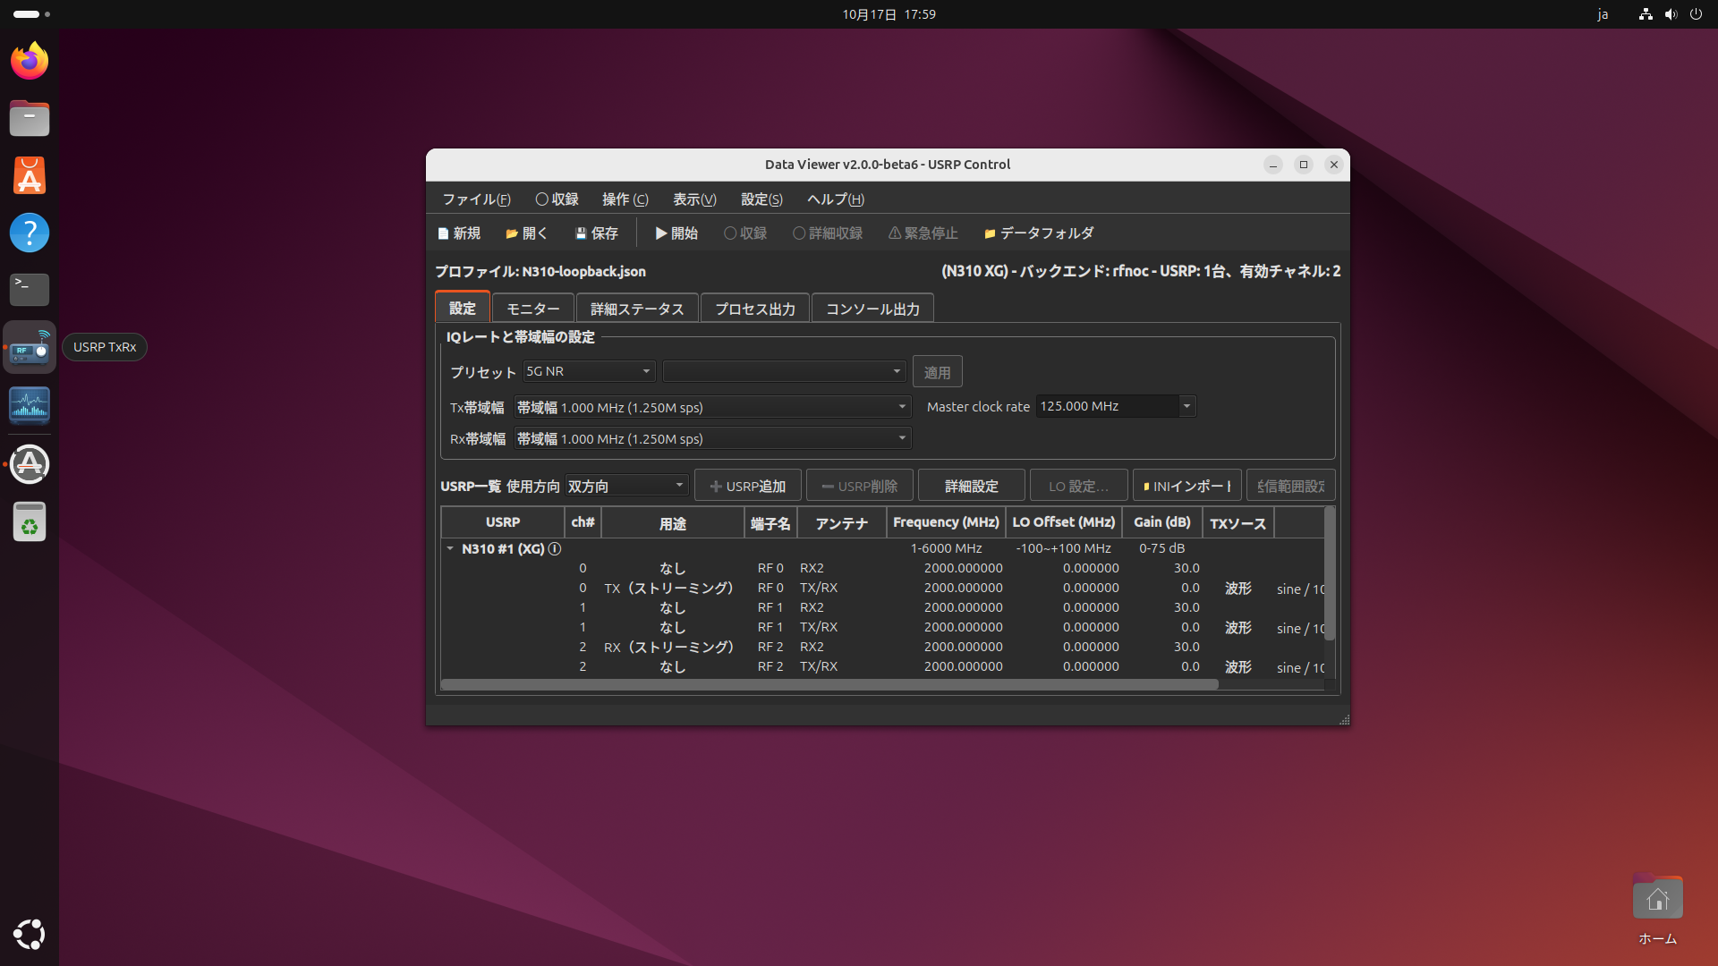Switch to the モニター tab
This screenshot has width=1718, height=966.
(x=533, y=309)
